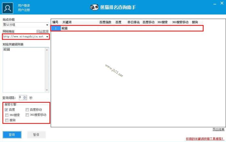This screenshot has width=226, height=142.
Task: Open 用户注册 user registration
Action: point(24,10)
